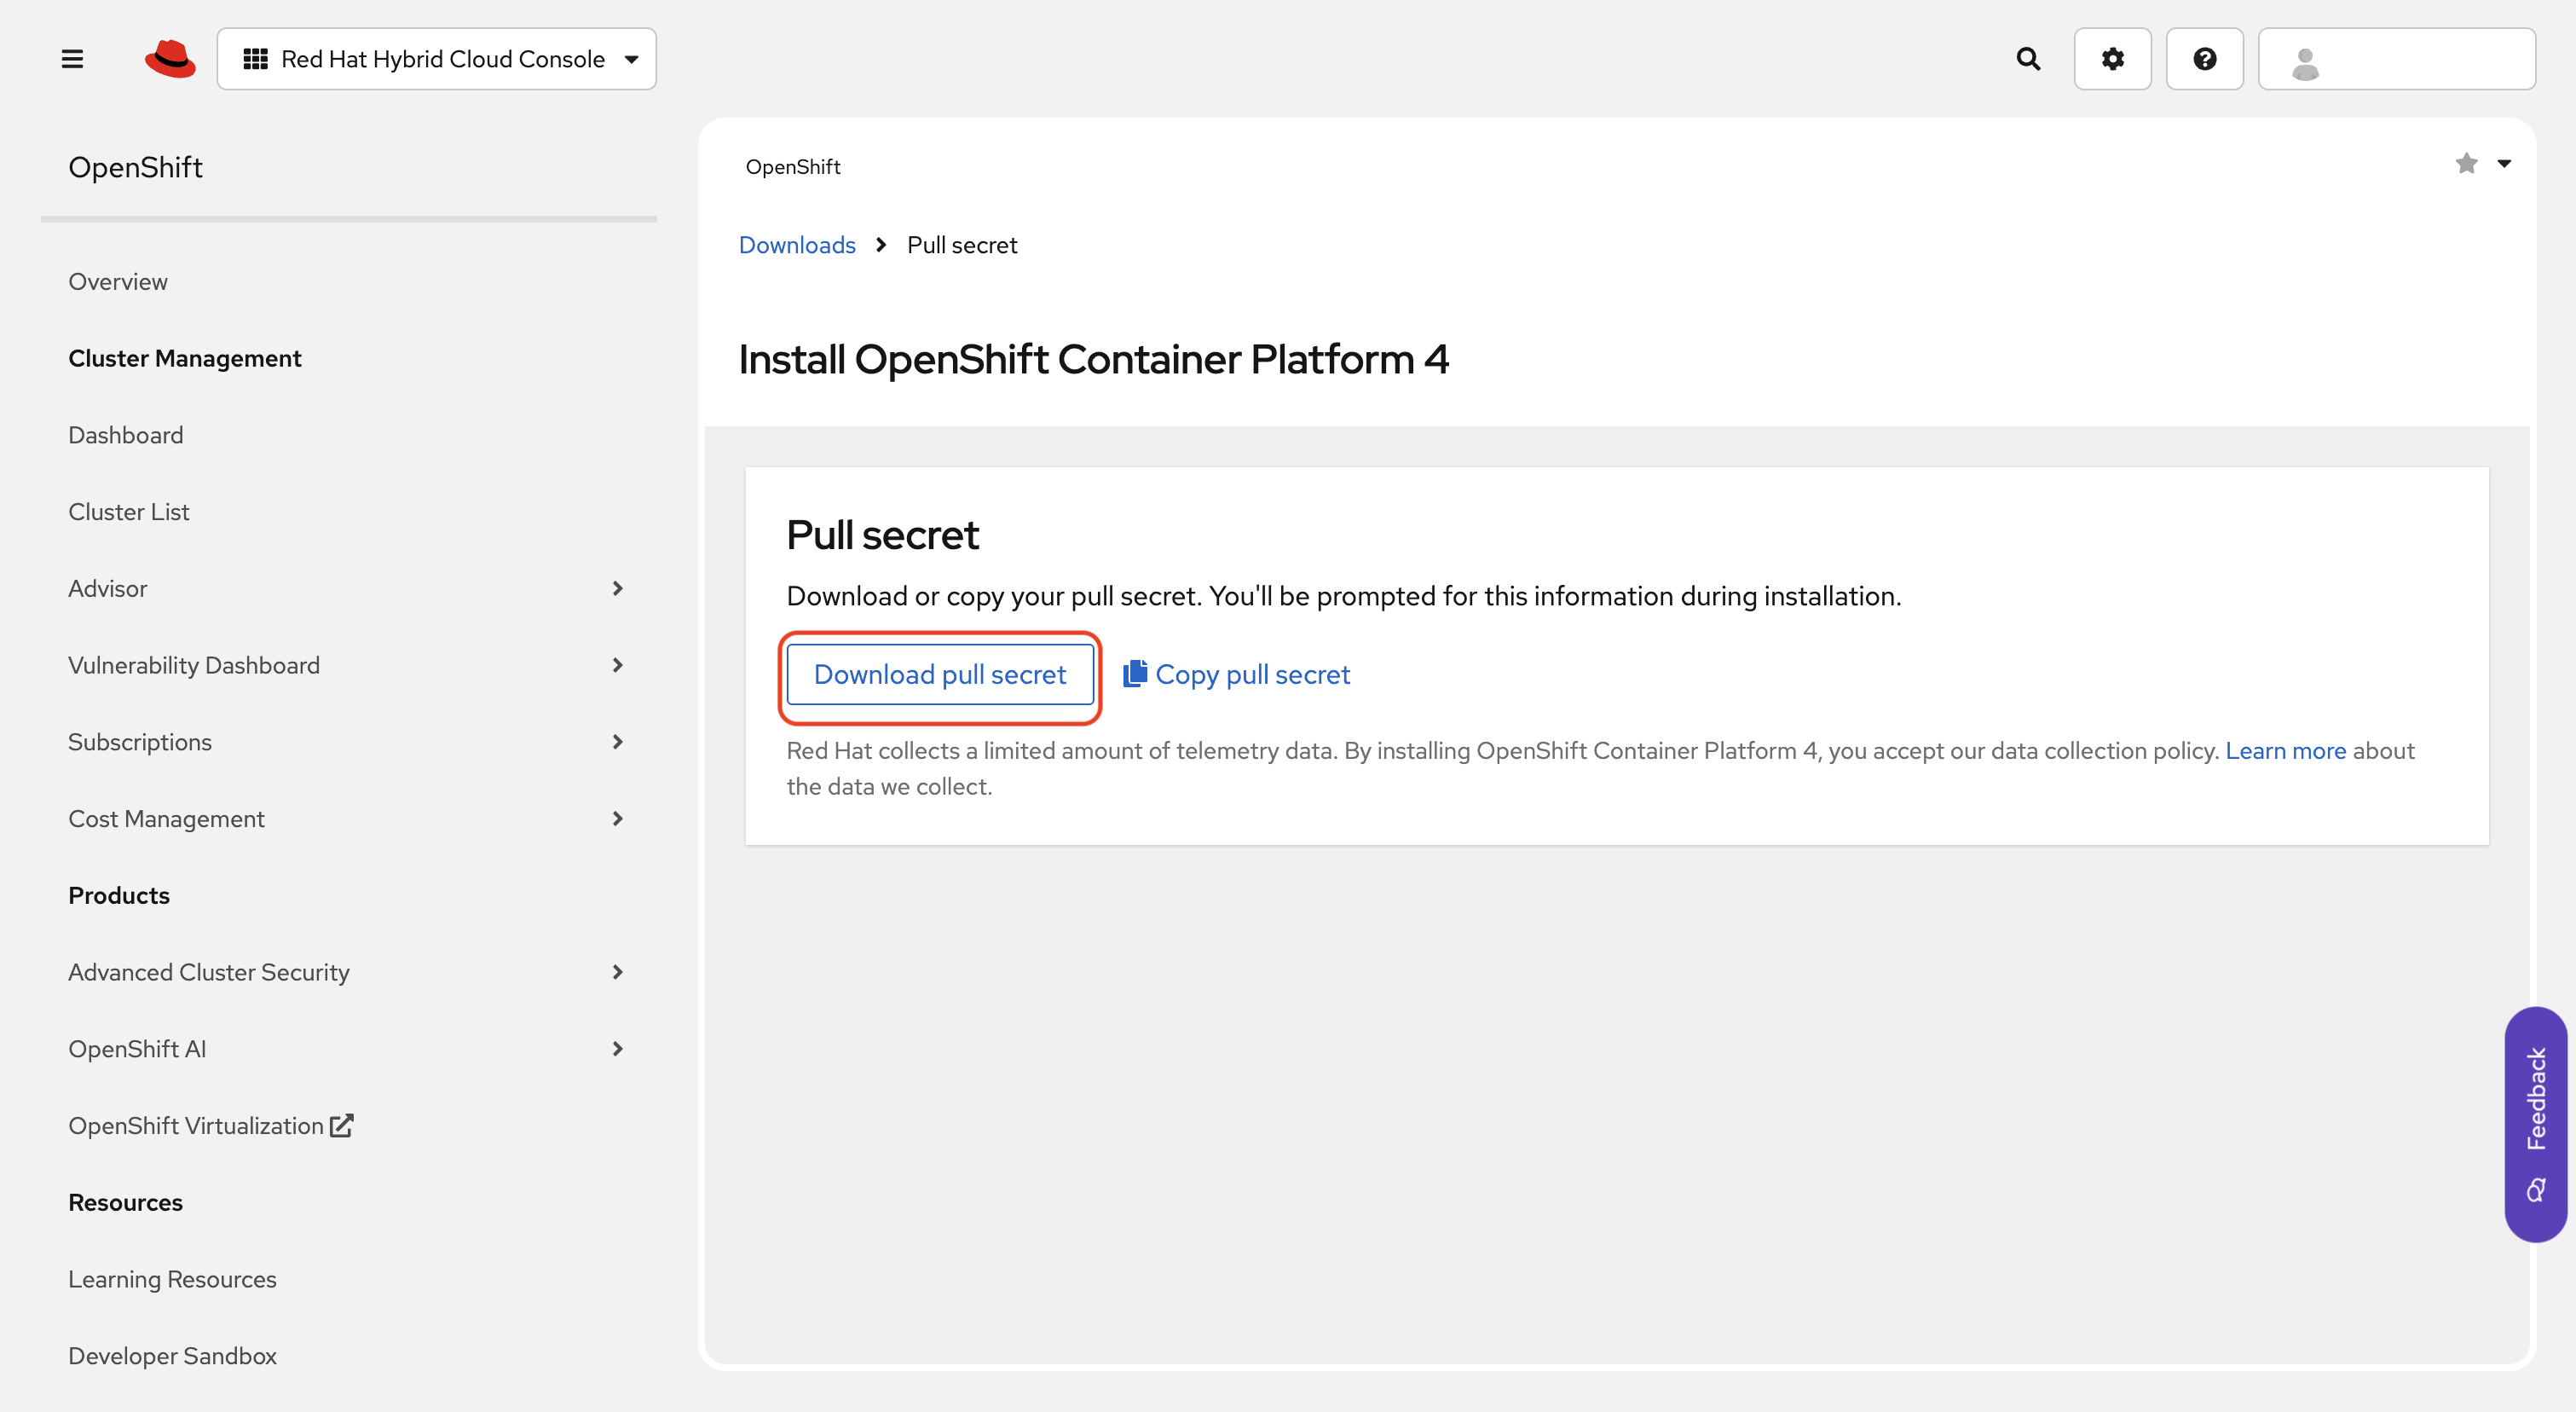Open settings gear menu
The image size is (2576, 1412).
coord(2112,59)
